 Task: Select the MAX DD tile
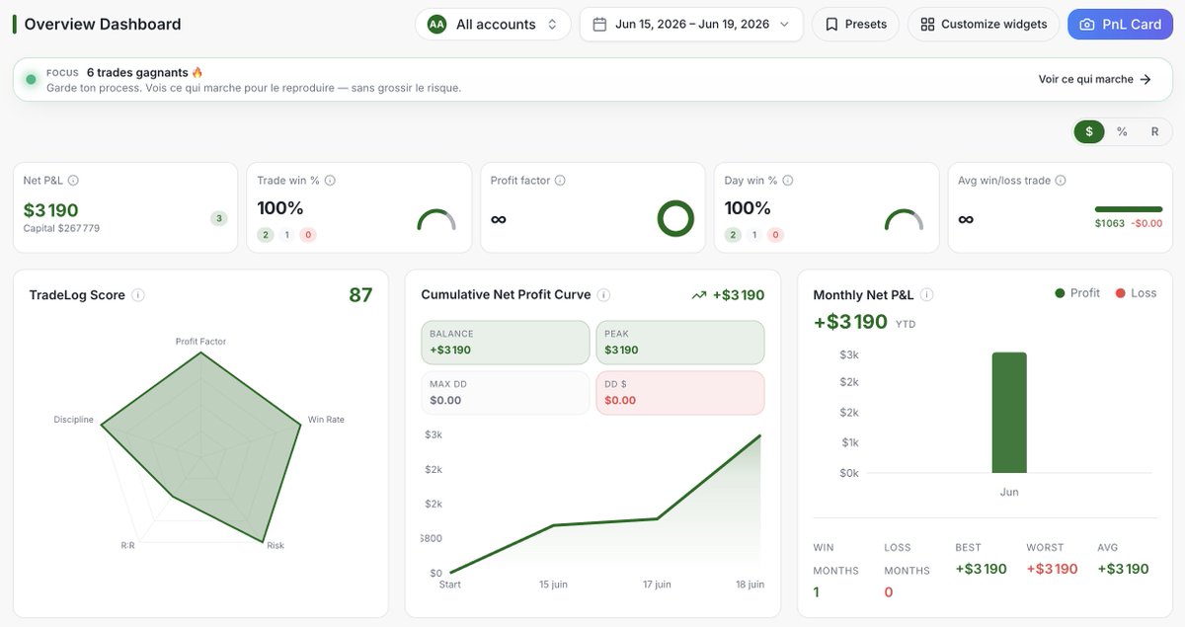pyautogui.click(x=505, y=393)
